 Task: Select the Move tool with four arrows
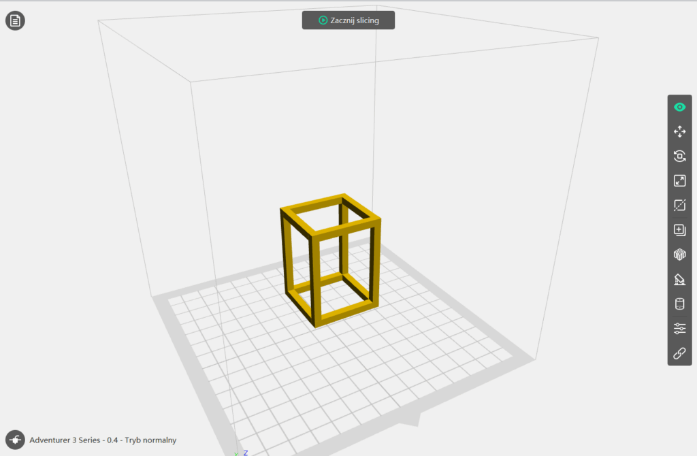tap(679, 131)
